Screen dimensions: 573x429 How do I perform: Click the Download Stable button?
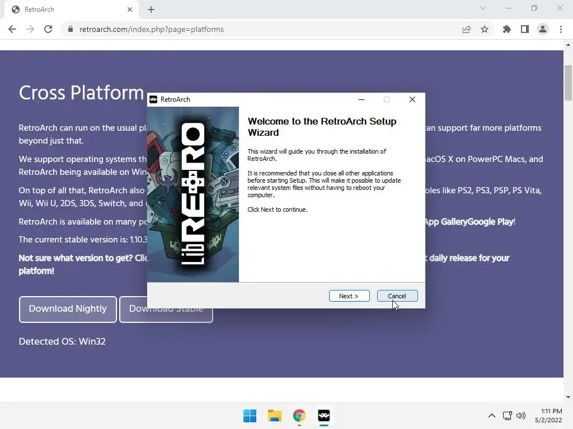(x=166, y=315)
